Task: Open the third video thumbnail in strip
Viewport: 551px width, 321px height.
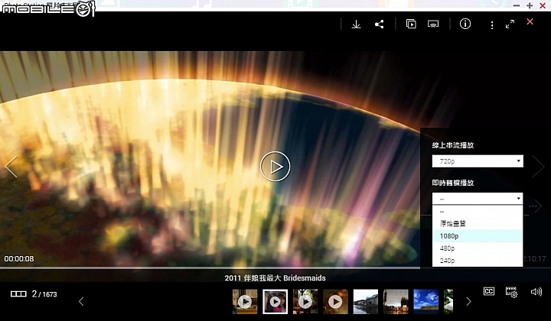Action: (305, 301)
